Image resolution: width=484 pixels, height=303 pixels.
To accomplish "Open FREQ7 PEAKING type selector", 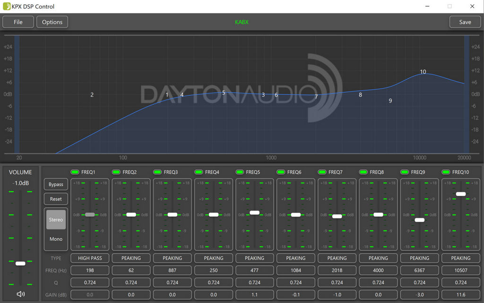I will (x=337, y=258).
